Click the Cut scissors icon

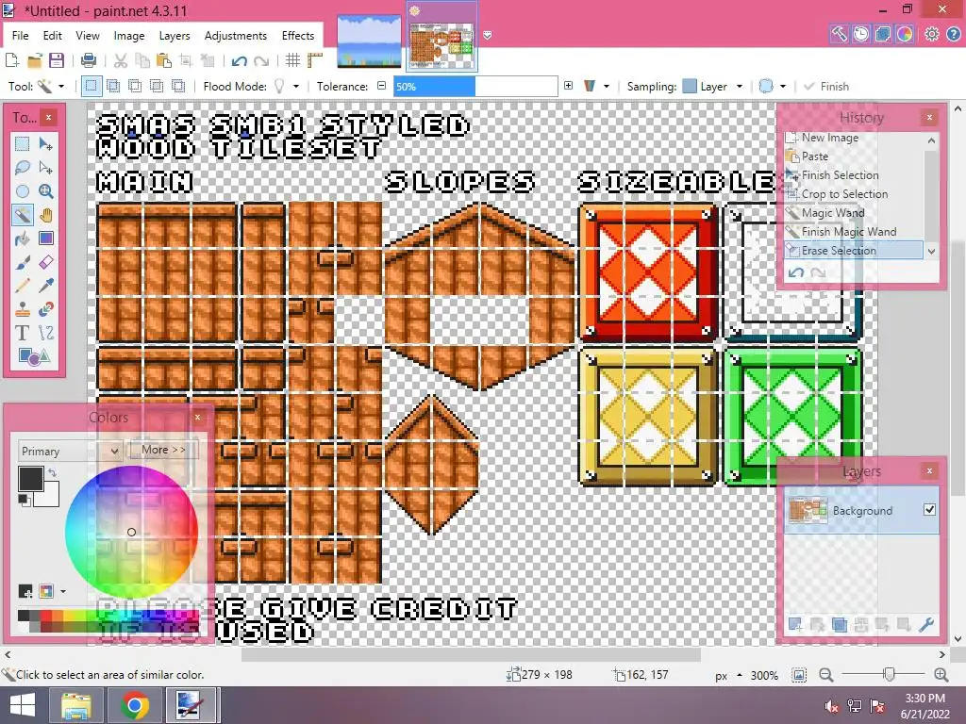click(x=121, y=60)
